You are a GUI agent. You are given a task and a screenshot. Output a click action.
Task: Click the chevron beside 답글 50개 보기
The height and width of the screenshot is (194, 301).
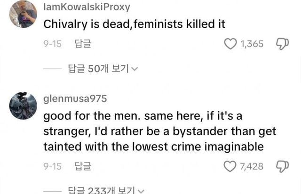click(x=135, y=69)
